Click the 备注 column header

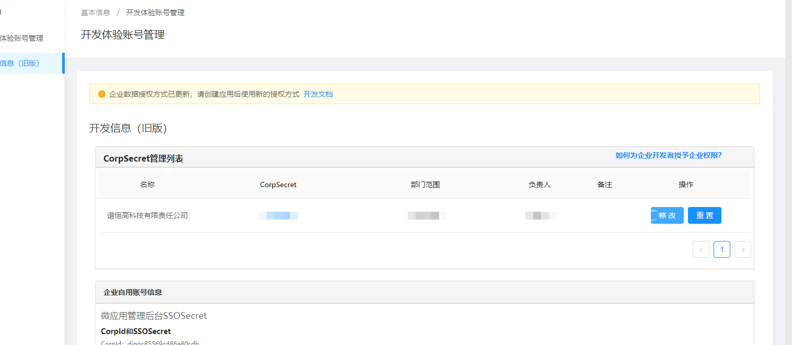[x=604, y=185]
